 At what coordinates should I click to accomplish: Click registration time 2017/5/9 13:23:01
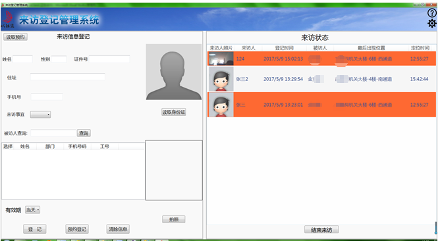pyautogui.click(x=283, y=105)
